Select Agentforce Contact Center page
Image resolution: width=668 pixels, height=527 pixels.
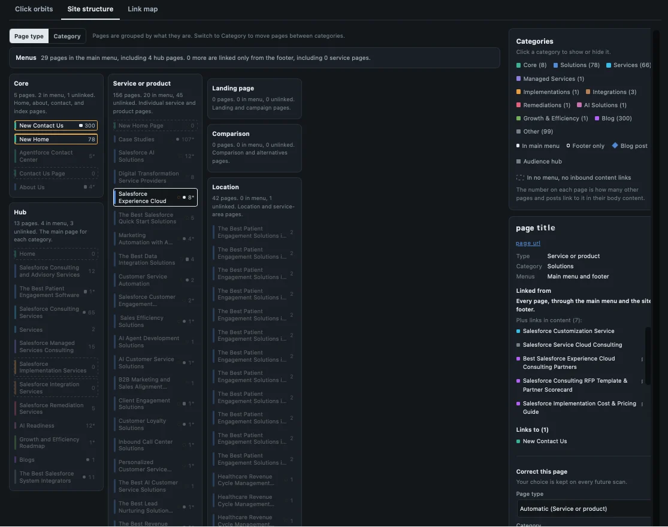(x=56, y=156)
